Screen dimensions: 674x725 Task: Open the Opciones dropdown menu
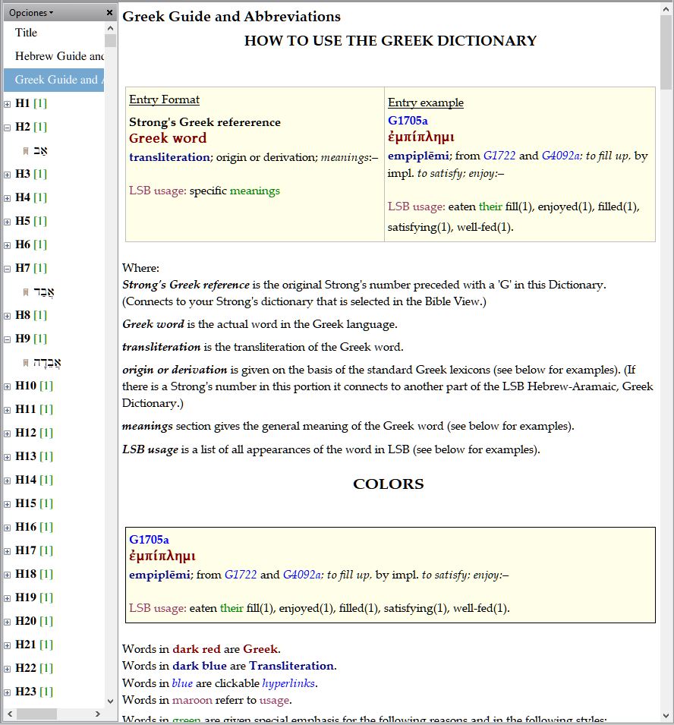[x=31, y=12]
